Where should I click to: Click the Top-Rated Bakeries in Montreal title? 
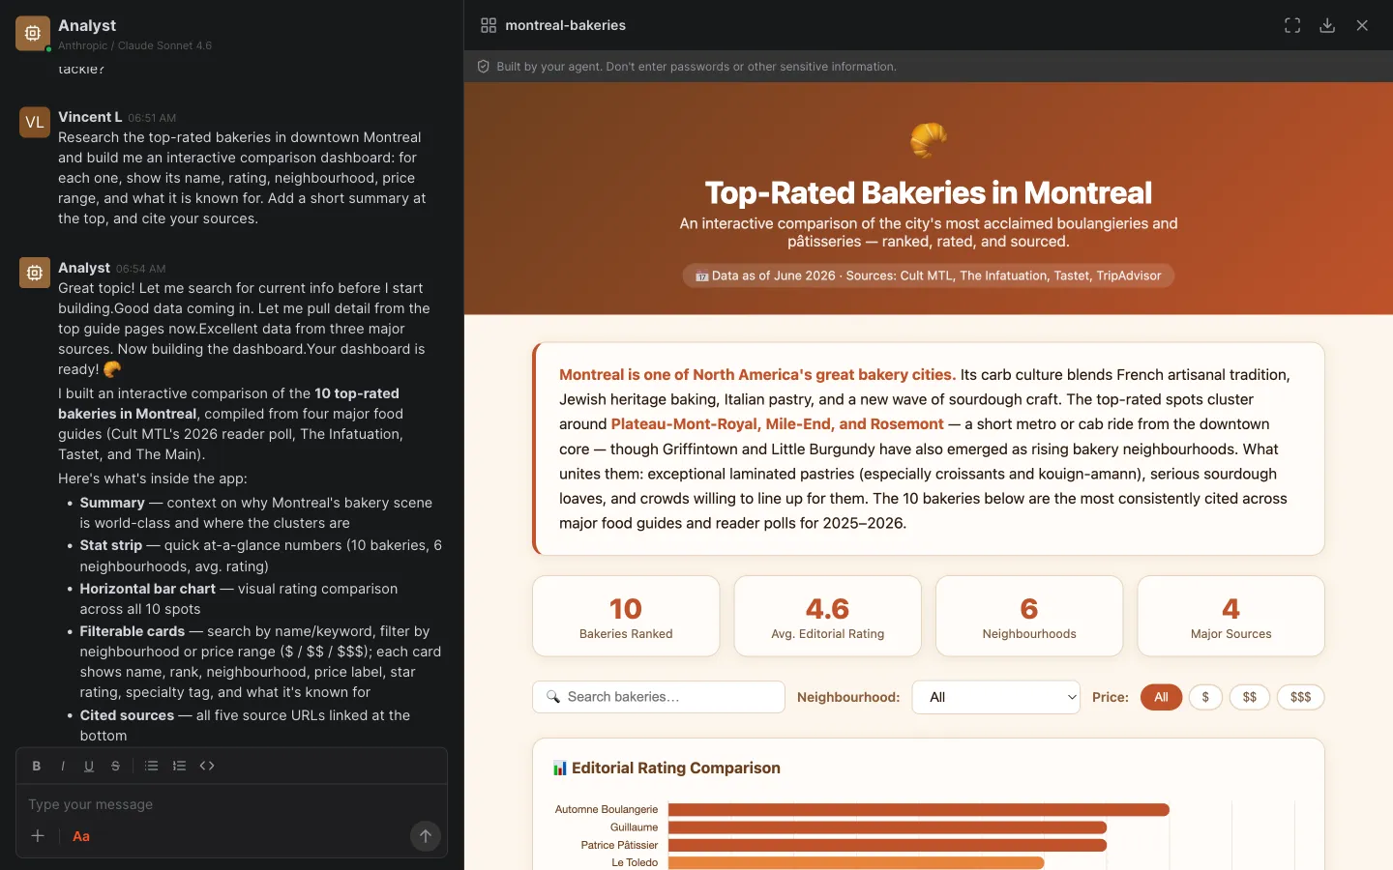929,192
